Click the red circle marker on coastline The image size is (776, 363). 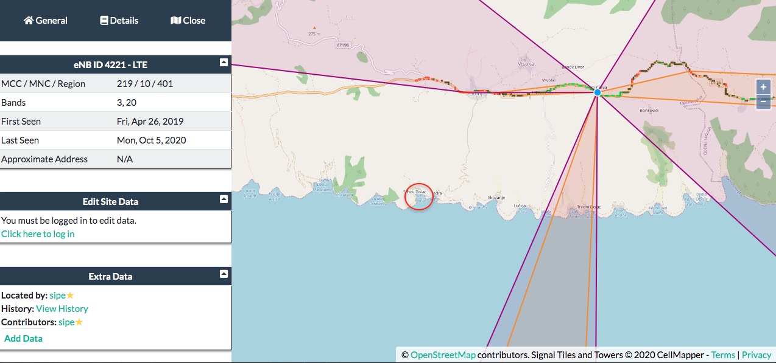pos(418,196)
